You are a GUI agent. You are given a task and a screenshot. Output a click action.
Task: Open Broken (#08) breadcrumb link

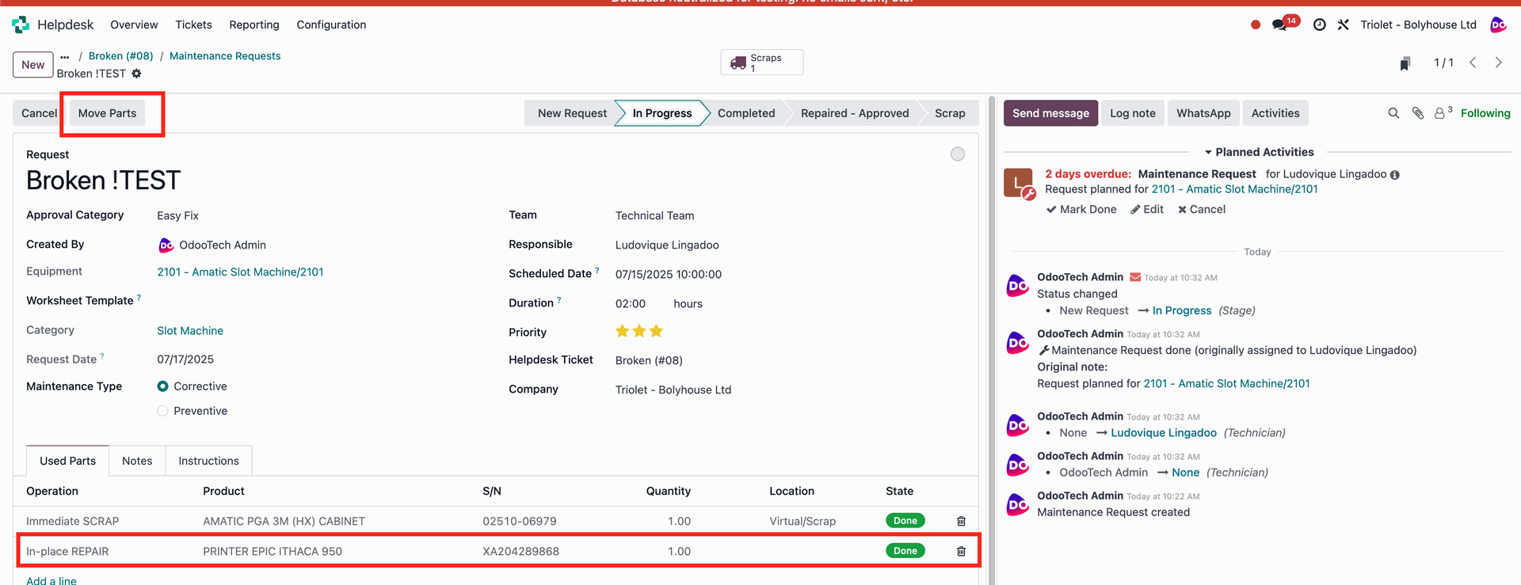point(120,56)
